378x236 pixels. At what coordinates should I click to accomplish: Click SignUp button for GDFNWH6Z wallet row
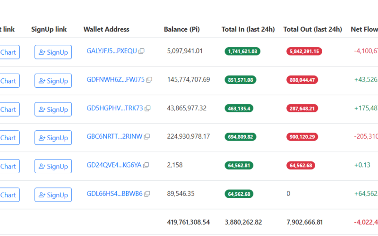[x=53, y=81]
